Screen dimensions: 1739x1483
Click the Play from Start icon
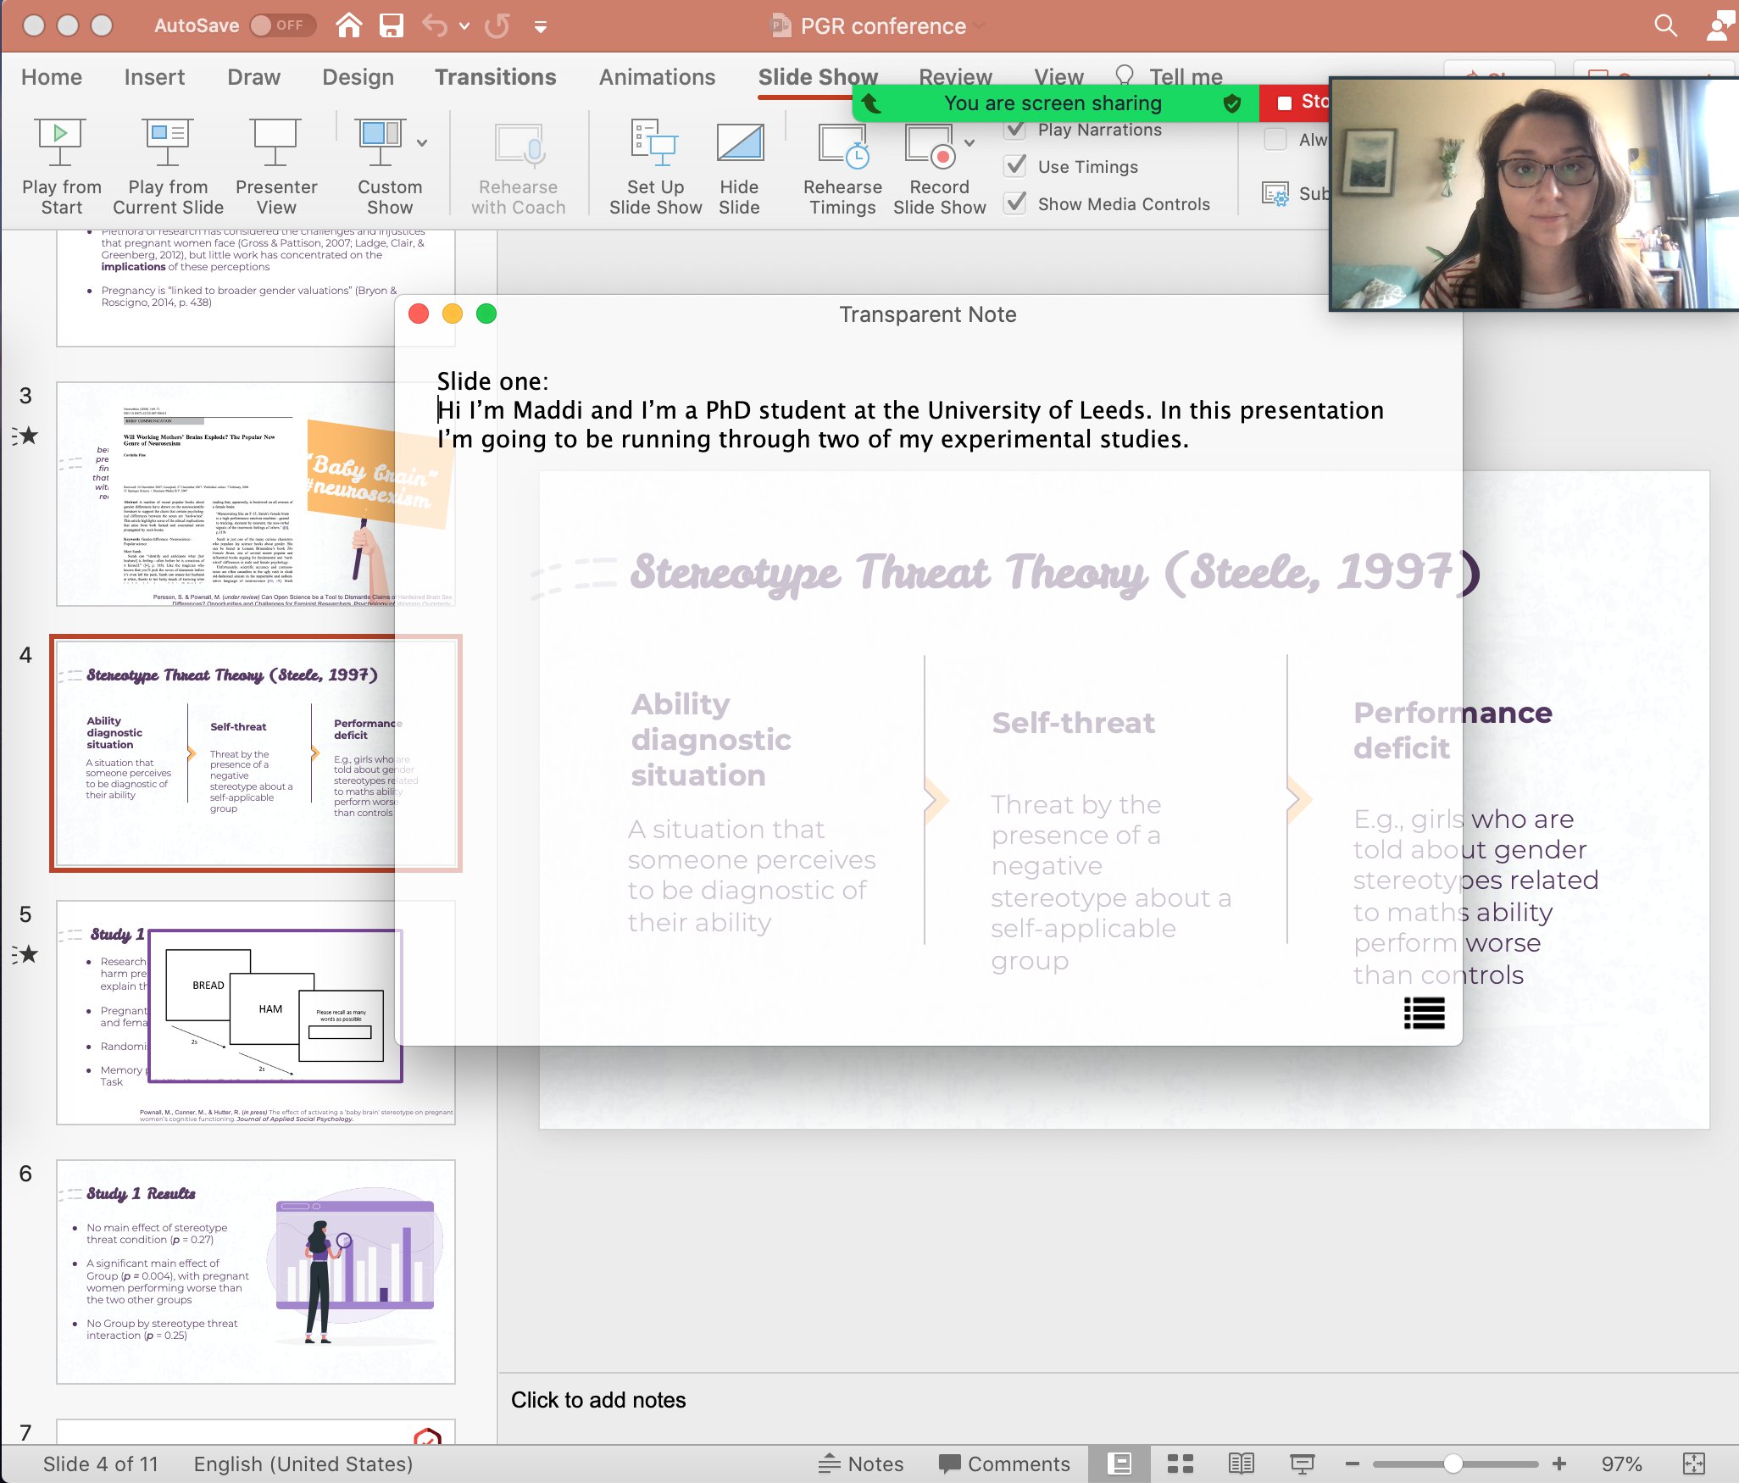tap(60, 142)
